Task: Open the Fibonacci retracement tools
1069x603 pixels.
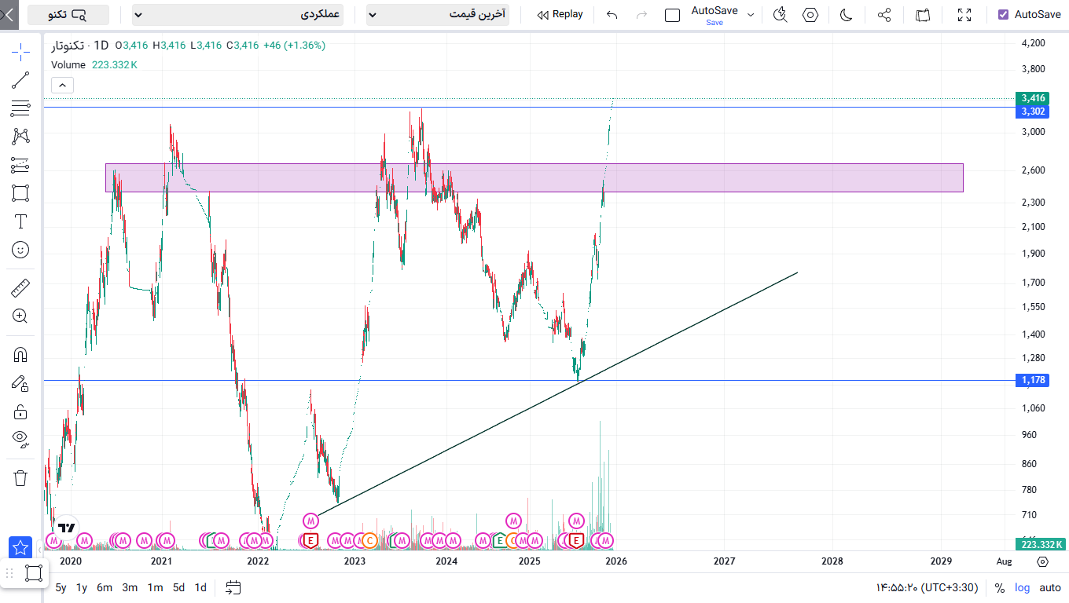Action: pos(20,108)
